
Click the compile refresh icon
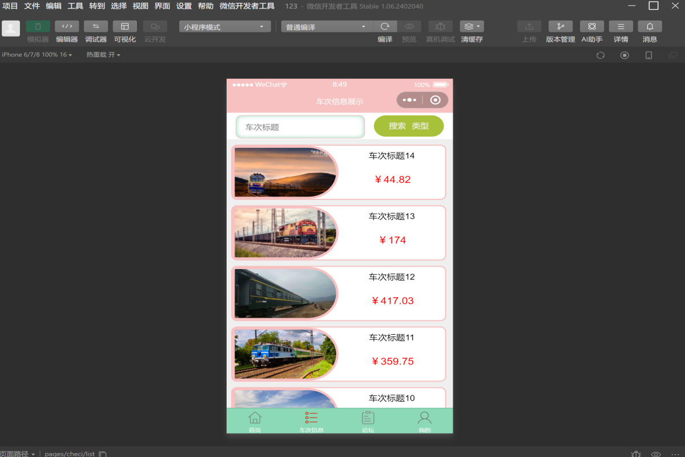click(385, 27)
